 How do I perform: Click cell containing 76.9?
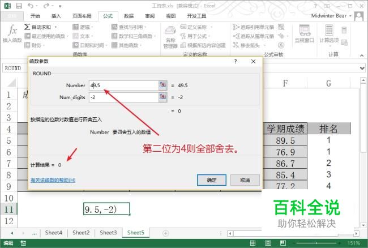(285, 152)
